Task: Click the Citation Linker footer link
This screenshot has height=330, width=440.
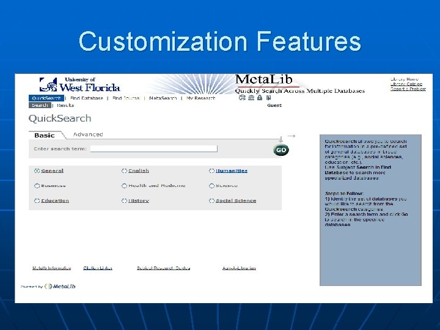Action: pos(98,268)
